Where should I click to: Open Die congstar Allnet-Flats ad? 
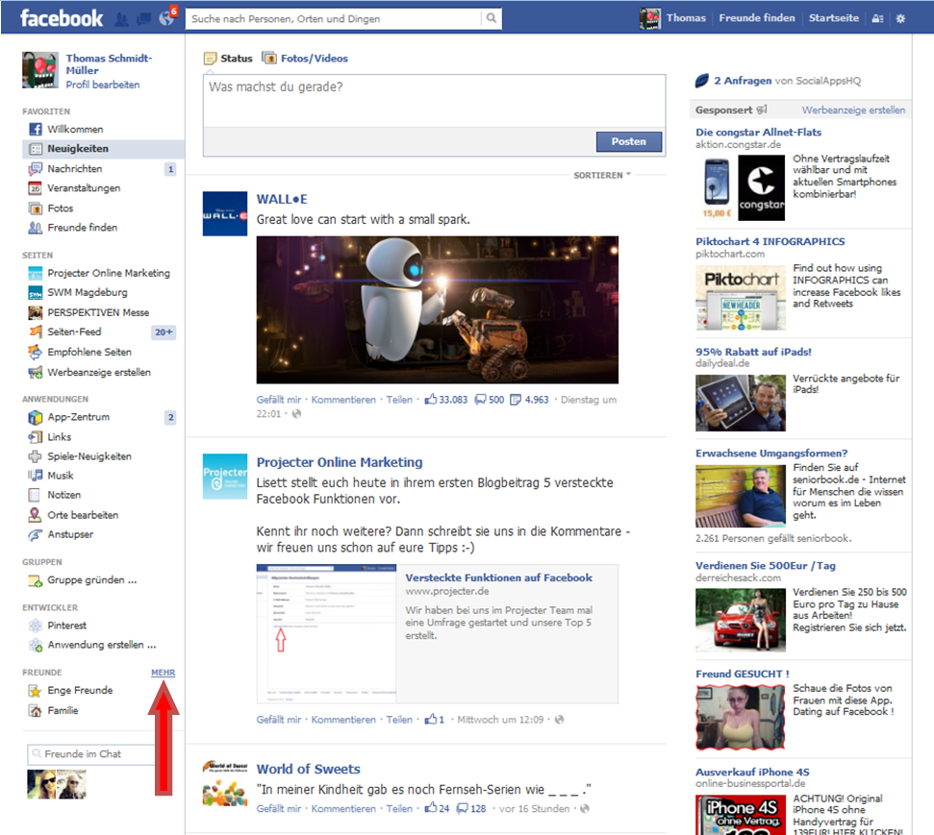click(x=758, y=133)
